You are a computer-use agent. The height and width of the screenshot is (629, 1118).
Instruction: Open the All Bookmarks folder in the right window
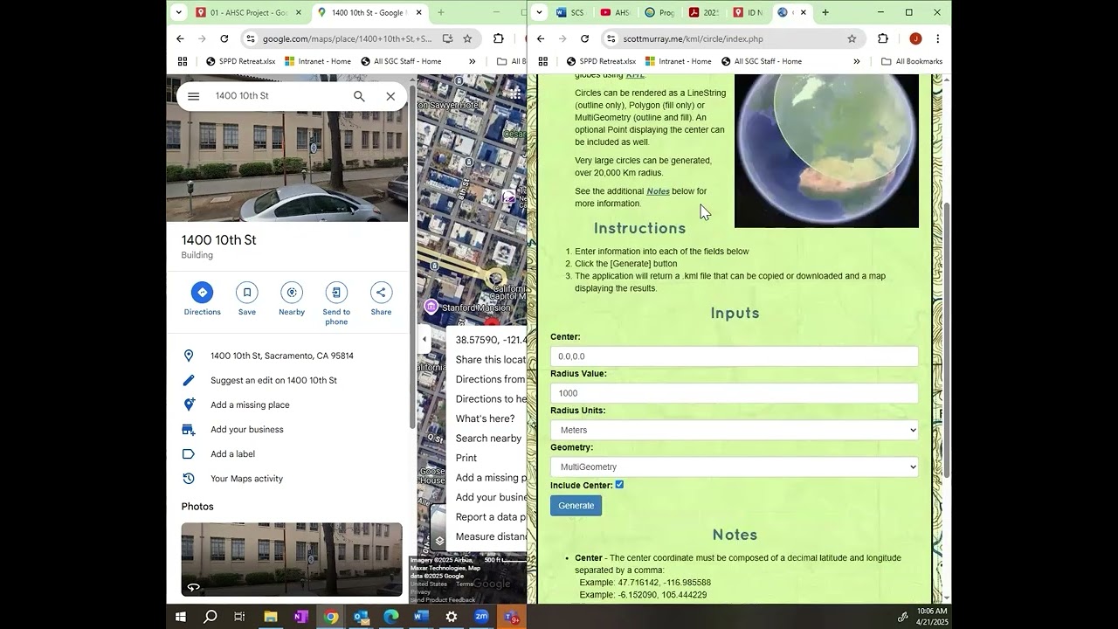coord(912,61)
